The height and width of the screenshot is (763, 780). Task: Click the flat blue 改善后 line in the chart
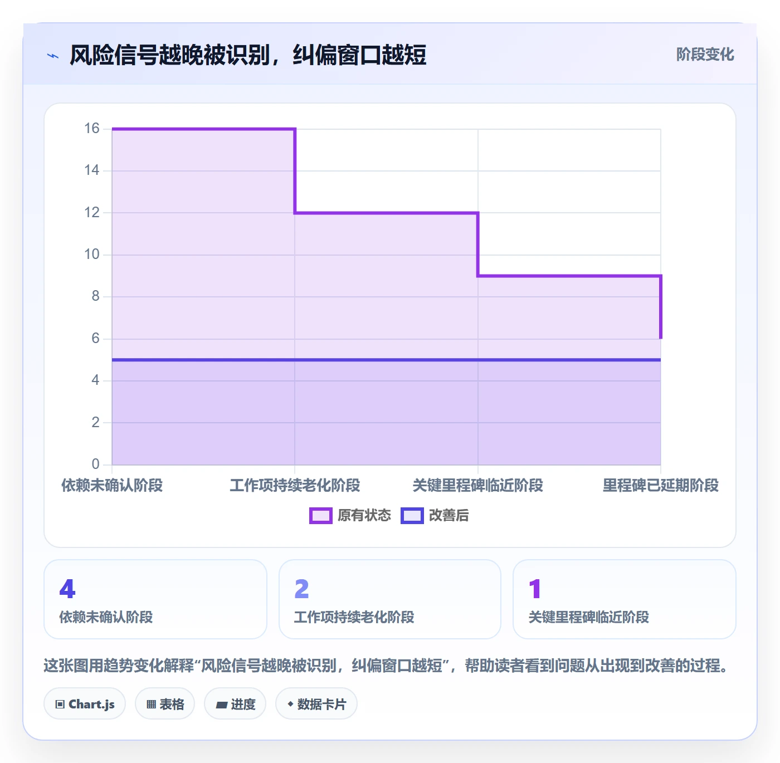click(386, 360)
